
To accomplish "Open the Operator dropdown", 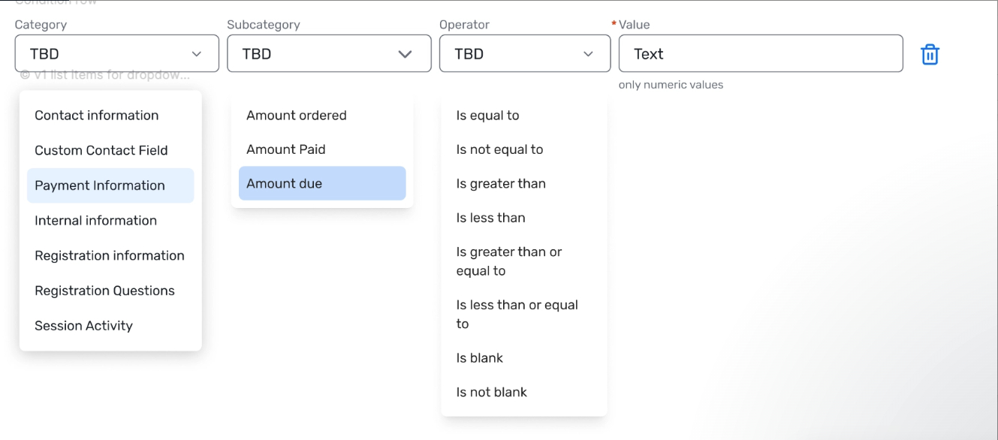I will pos(524,54).
